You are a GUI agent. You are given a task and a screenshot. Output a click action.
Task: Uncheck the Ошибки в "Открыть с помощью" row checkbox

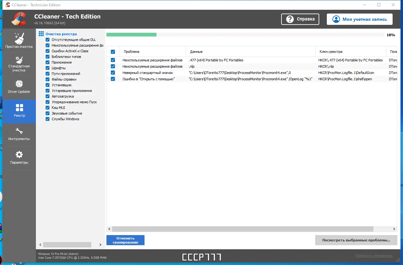pyautogui.click(x=113, y=79)
